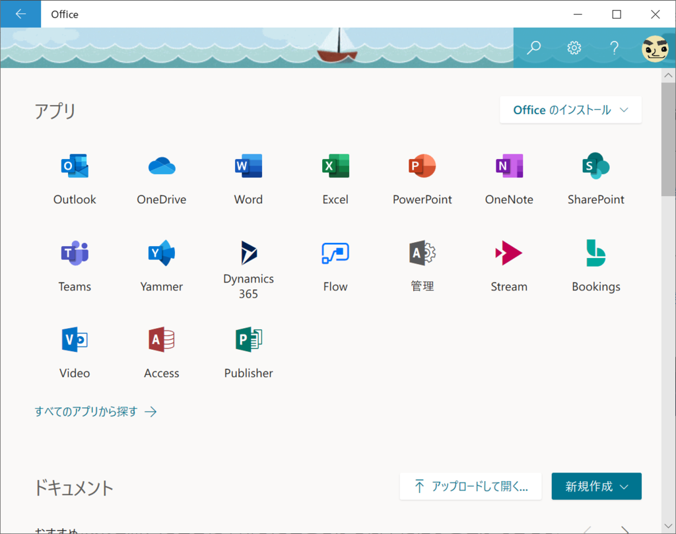Open the Stream app
The height and width of the screenshot is (534, 676).
509,267
